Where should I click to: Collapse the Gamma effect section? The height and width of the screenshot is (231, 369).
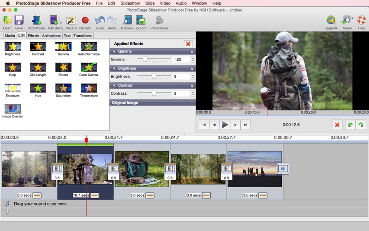pos(114,51)
